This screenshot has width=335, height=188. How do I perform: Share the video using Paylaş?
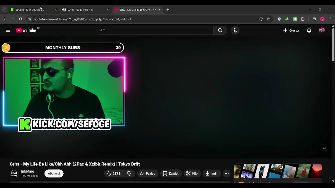148,173
